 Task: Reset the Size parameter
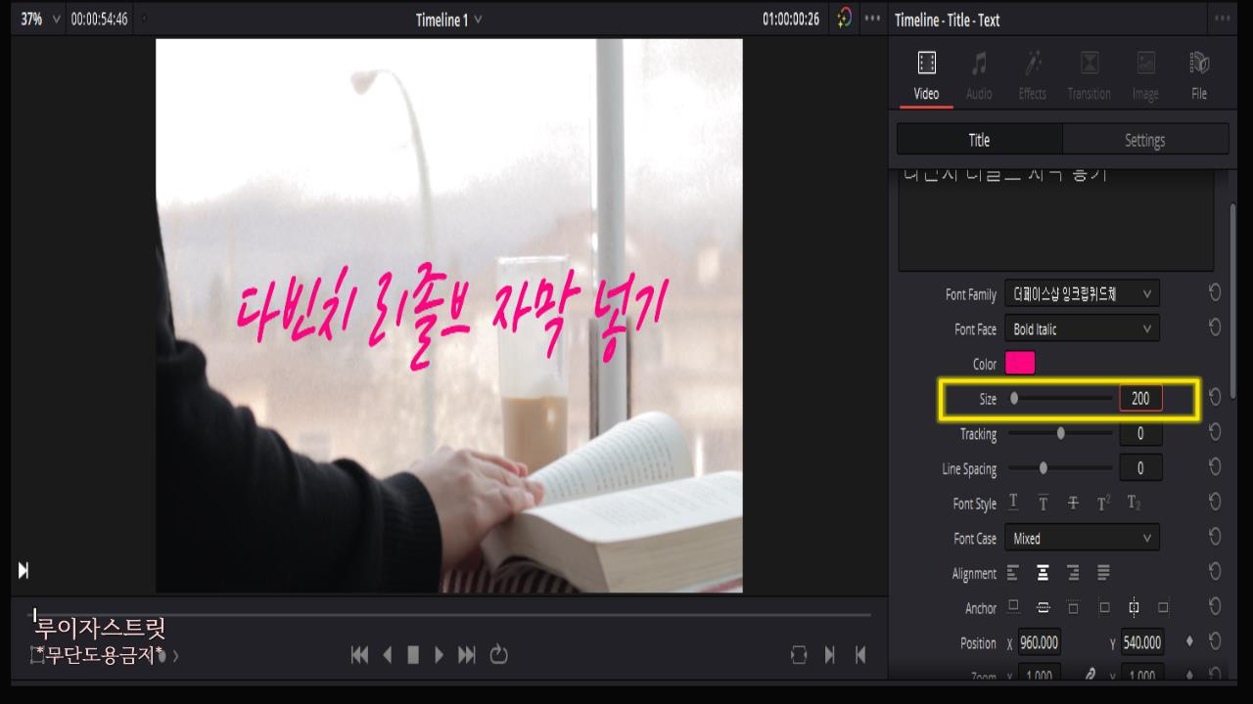click(1214, 397)
